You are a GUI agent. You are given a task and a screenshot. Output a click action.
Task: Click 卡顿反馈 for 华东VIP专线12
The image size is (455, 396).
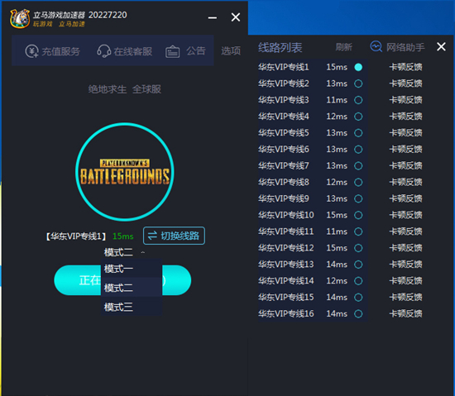pyautogui.click(x=405, y=248)
